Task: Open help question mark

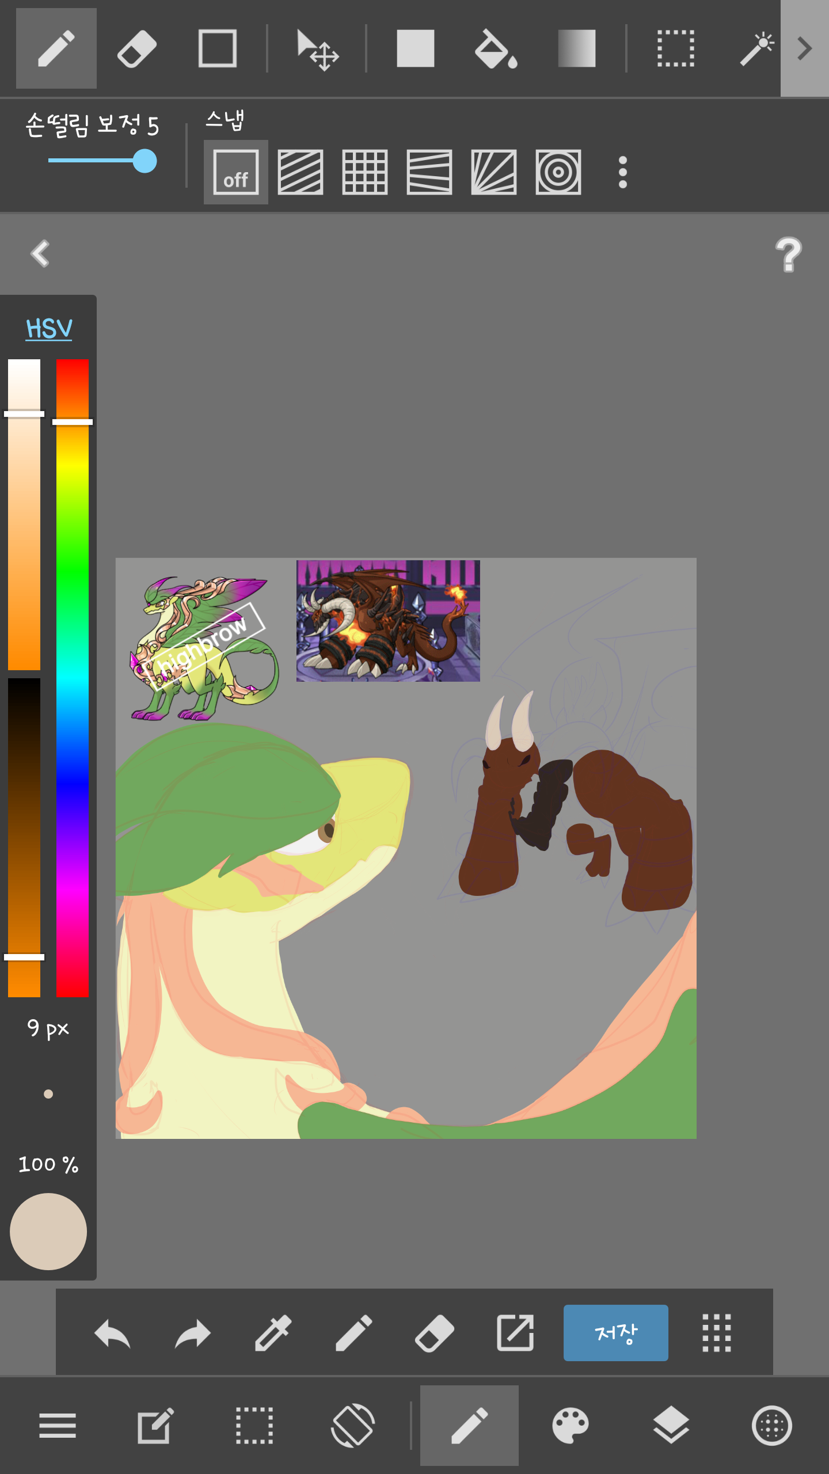Action: 789,254
